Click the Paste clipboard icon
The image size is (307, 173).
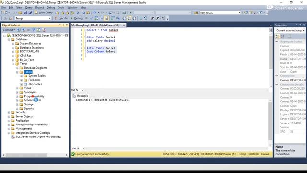pyautogui.click(x=88, y=13)
